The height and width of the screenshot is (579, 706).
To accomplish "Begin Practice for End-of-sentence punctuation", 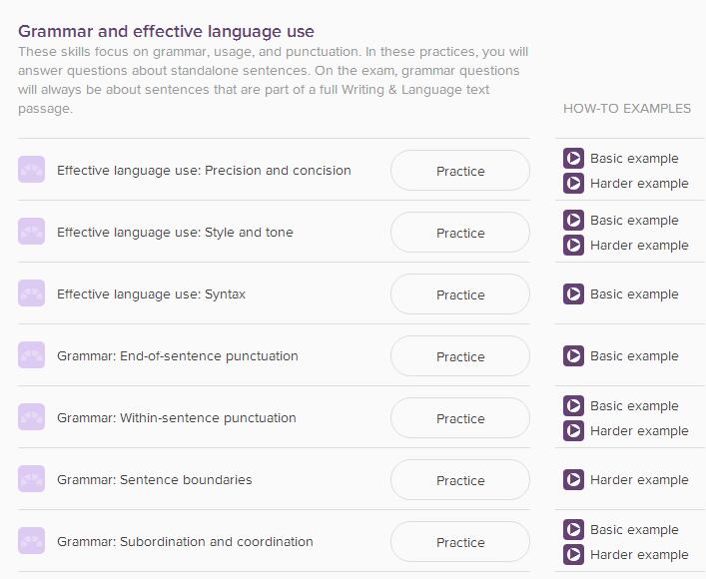I will 460,356.
